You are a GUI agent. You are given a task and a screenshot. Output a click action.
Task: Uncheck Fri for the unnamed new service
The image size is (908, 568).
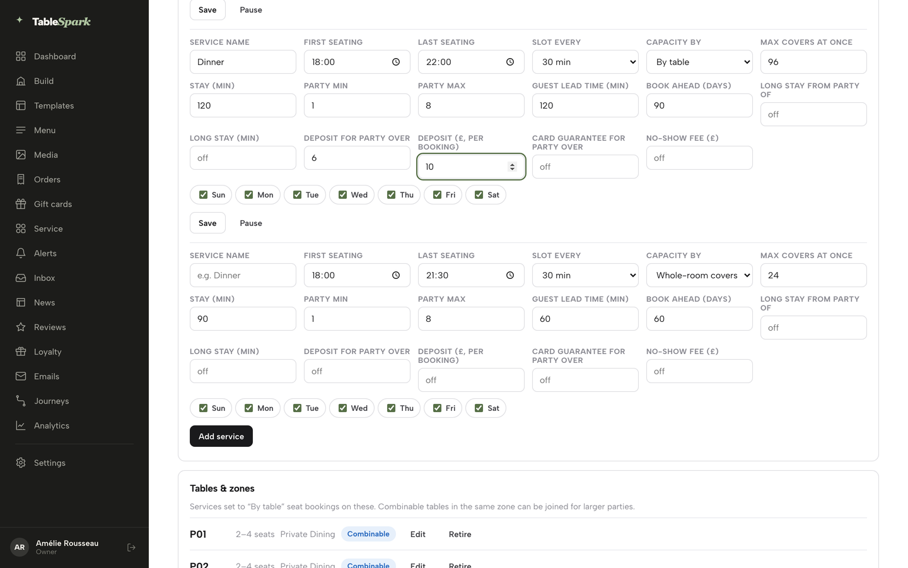pyautogui.click(x=437, y=408)
